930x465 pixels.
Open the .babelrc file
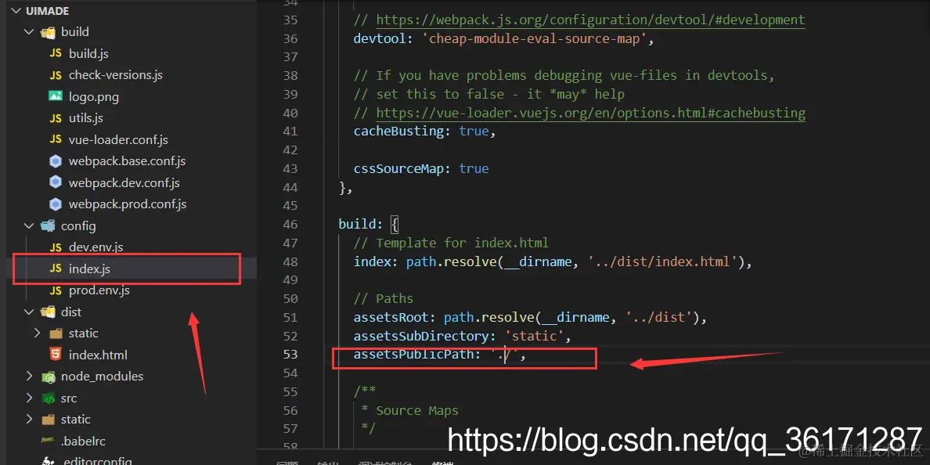pos(83,441)
